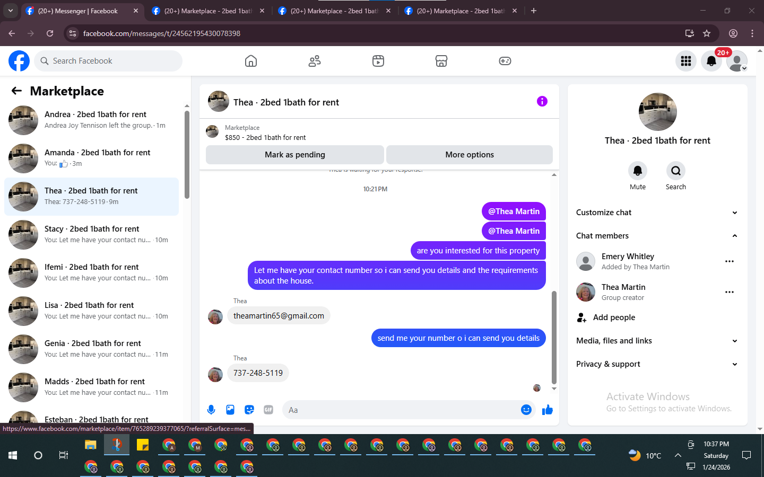
Task: Click the Mark as pending button
Action: pyautogui.click(x=295, y=155)
